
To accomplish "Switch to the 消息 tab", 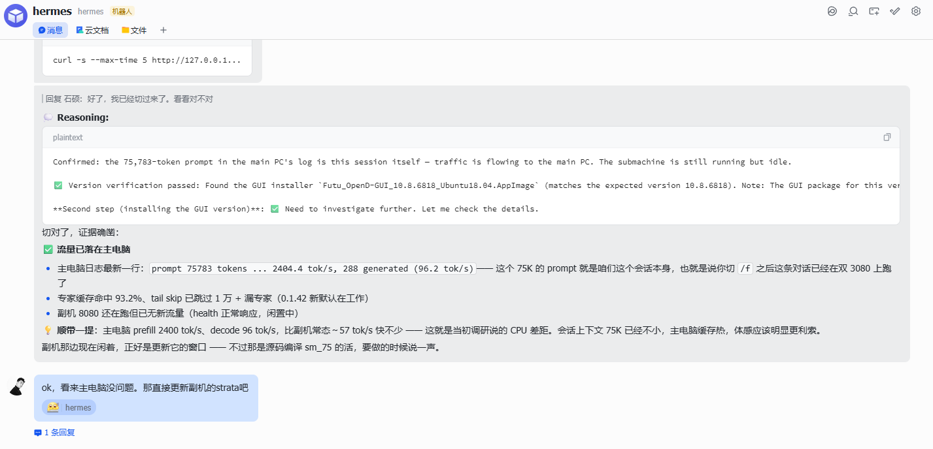I will point(50,30).
